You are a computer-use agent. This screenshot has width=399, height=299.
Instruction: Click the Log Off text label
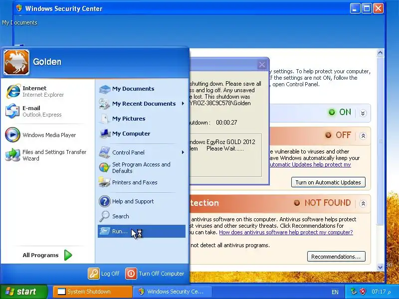tap(110, 274)
